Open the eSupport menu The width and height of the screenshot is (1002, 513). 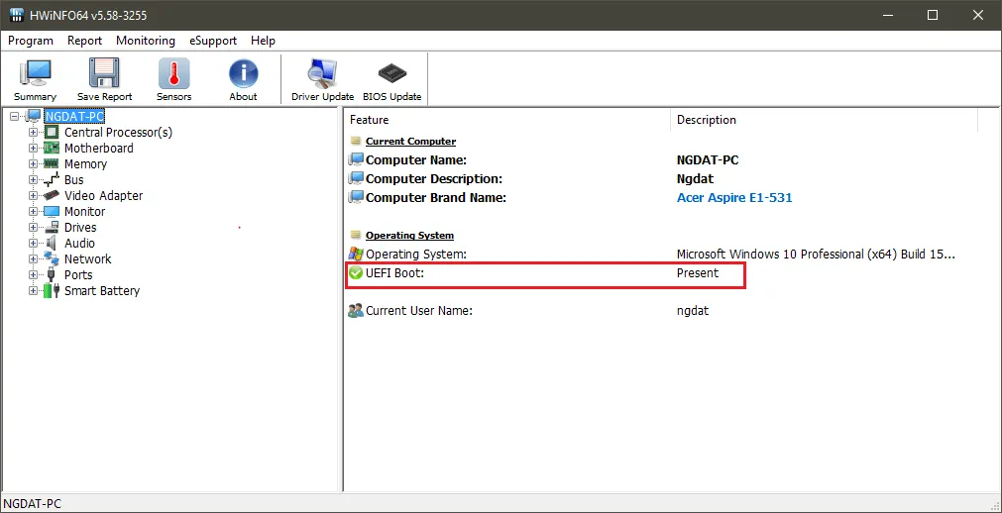point(213,41)
